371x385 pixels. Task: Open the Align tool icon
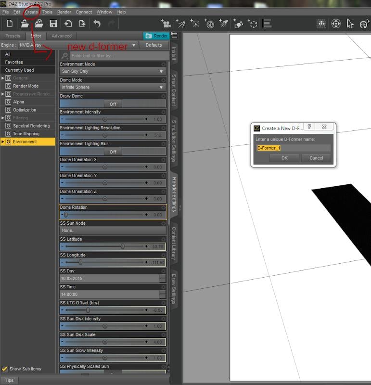point(267,24)
